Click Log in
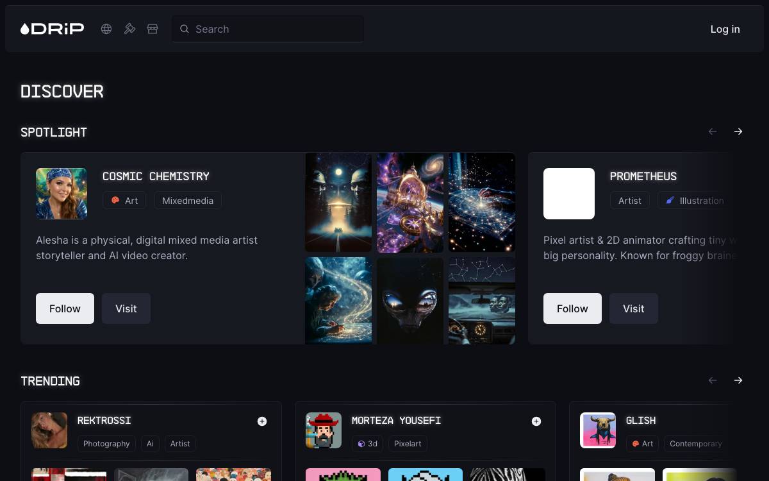The height and width of the screenshot is (481, 769). pyautogui.click(x=725, y=29)
